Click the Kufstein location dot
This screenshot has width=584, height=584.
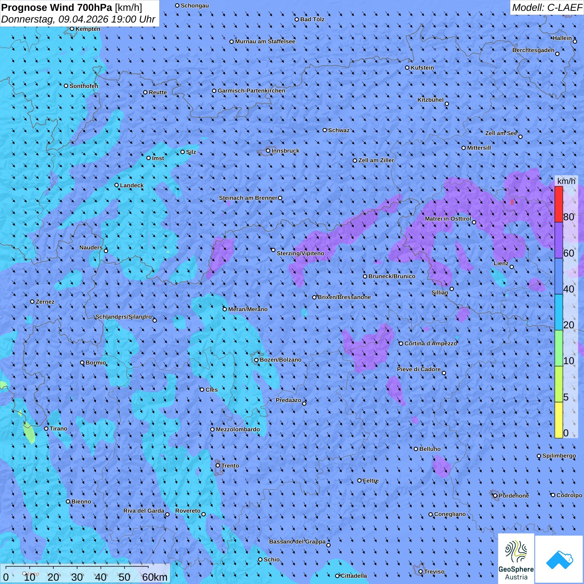tap(408, 68)
